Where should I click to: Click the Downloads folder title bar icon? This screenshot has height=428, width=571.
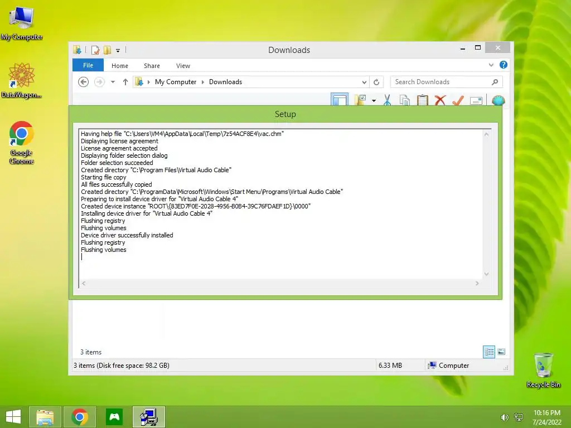coord(77,50)
